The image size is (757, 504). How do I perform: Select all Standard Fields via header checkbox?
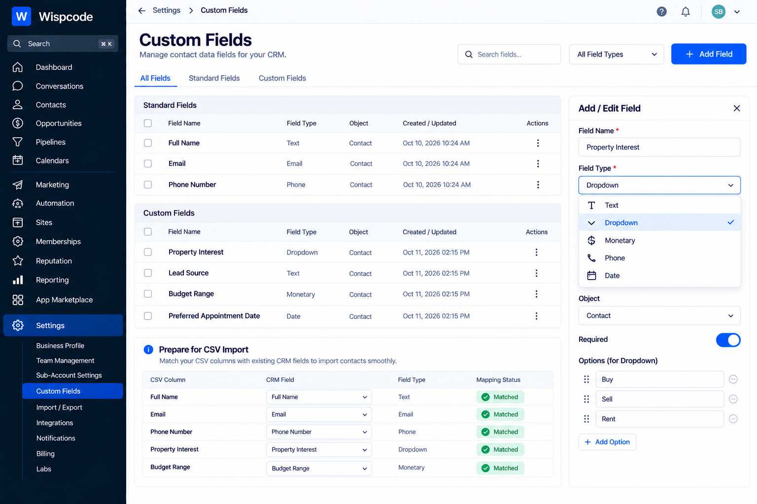click(x=148, y=124)
